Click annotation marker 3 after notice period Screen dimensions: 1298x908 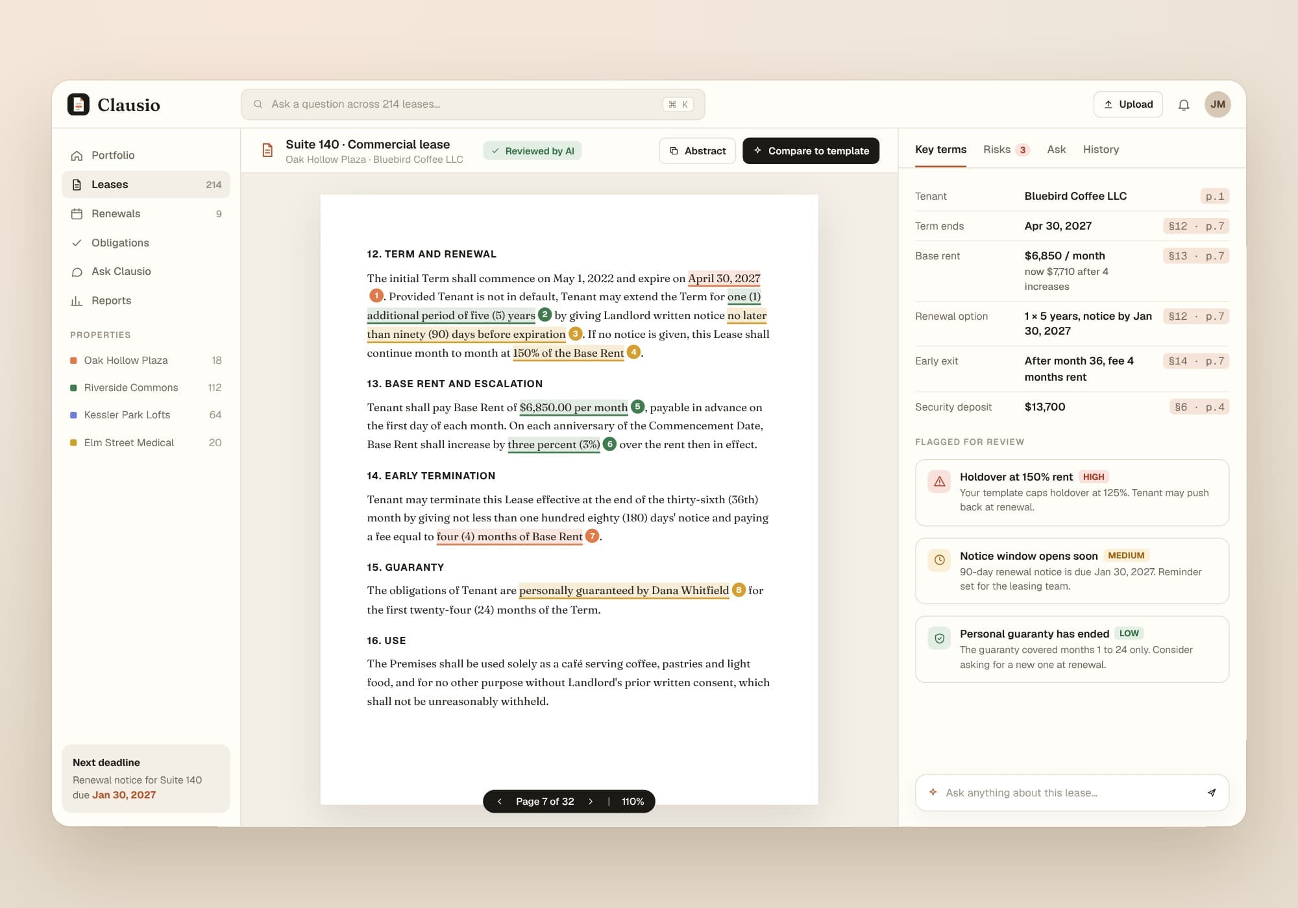(575, 333)
